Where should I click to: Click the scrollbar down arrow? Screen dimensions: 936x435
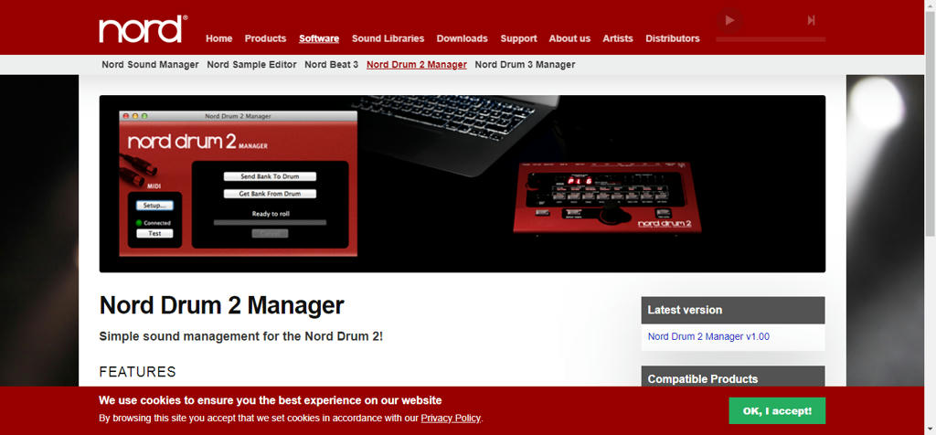930,429
